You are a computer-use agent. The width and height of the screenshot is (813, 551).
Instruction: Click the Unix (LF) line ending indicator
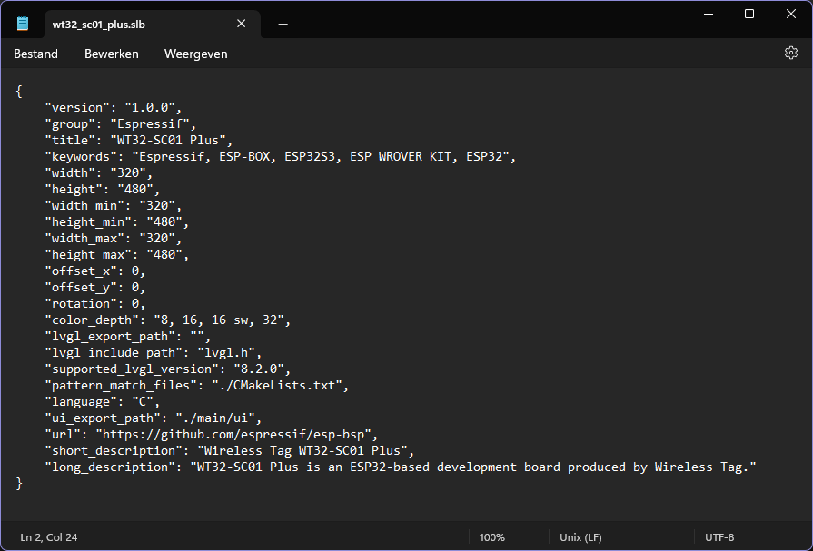580,537
